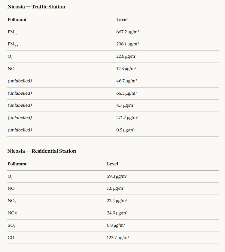Click the Nicosia — Traffic Station heading

tap(36, 7)
